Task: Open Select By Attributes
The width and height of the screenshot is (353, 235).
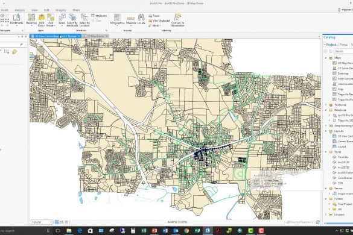Action: [72, 20]
